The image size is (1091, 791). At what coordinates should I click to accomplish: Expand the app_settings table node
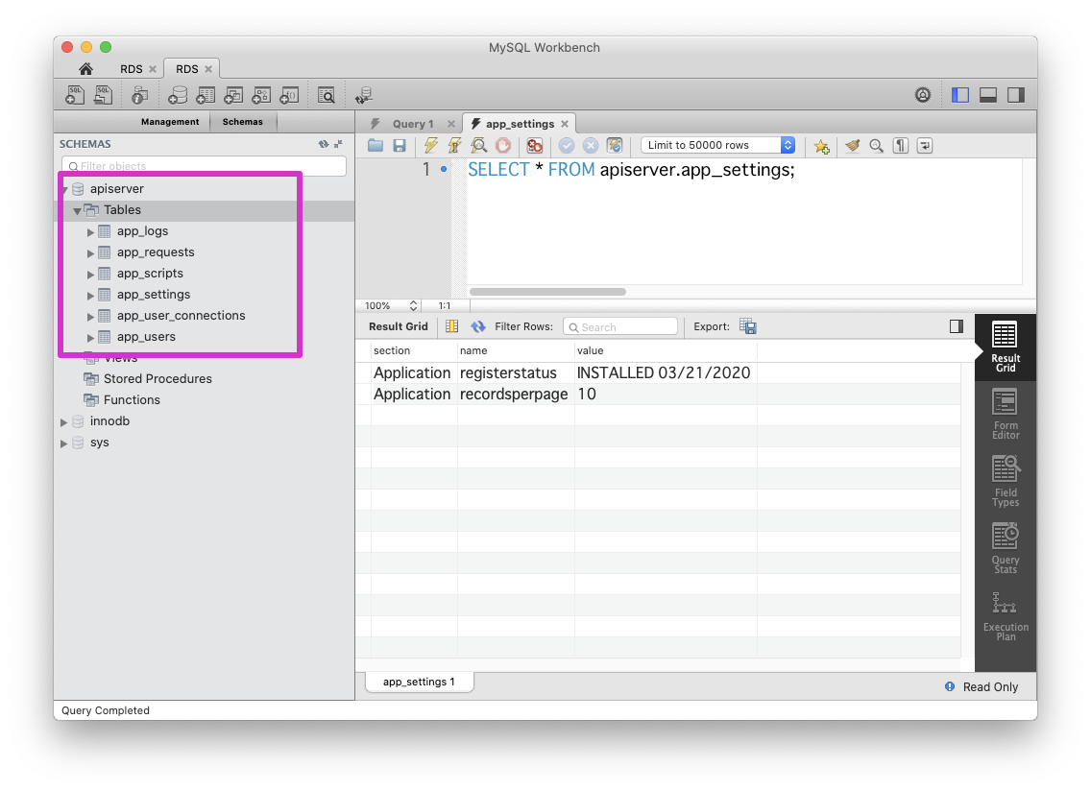pos(90,295)
